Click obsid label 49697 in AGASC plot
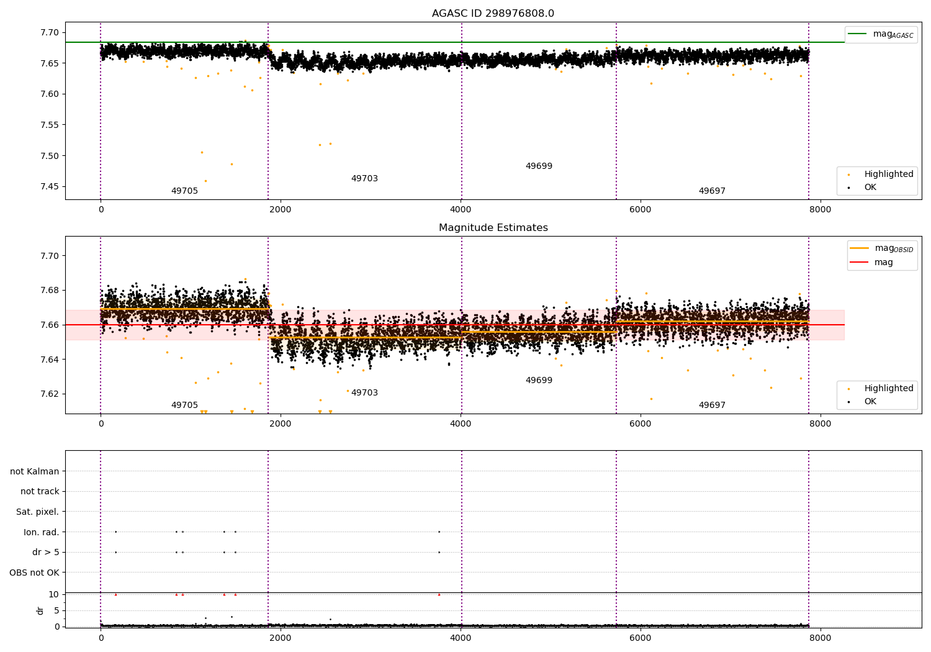The height and width of the screenshot is (652, 931). 712,191
